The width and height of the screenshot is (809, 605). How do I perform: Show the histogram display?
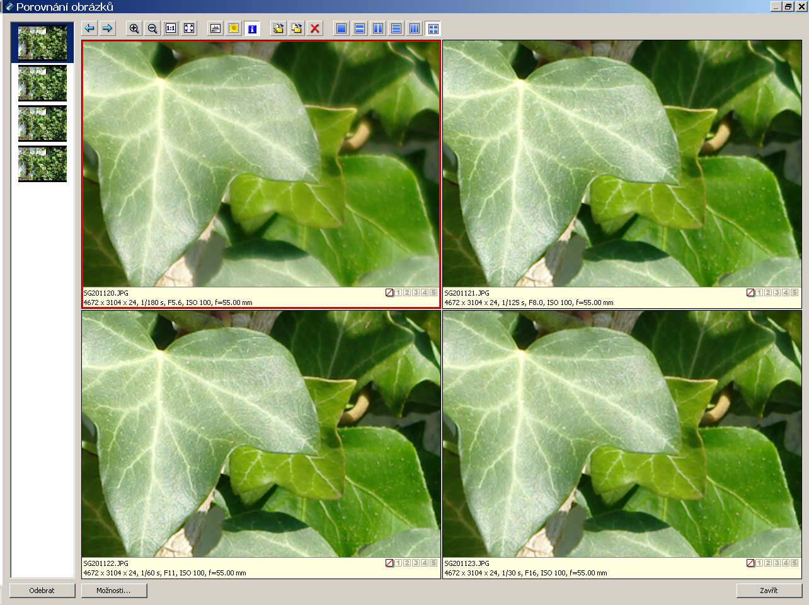[x=215, y=28]
